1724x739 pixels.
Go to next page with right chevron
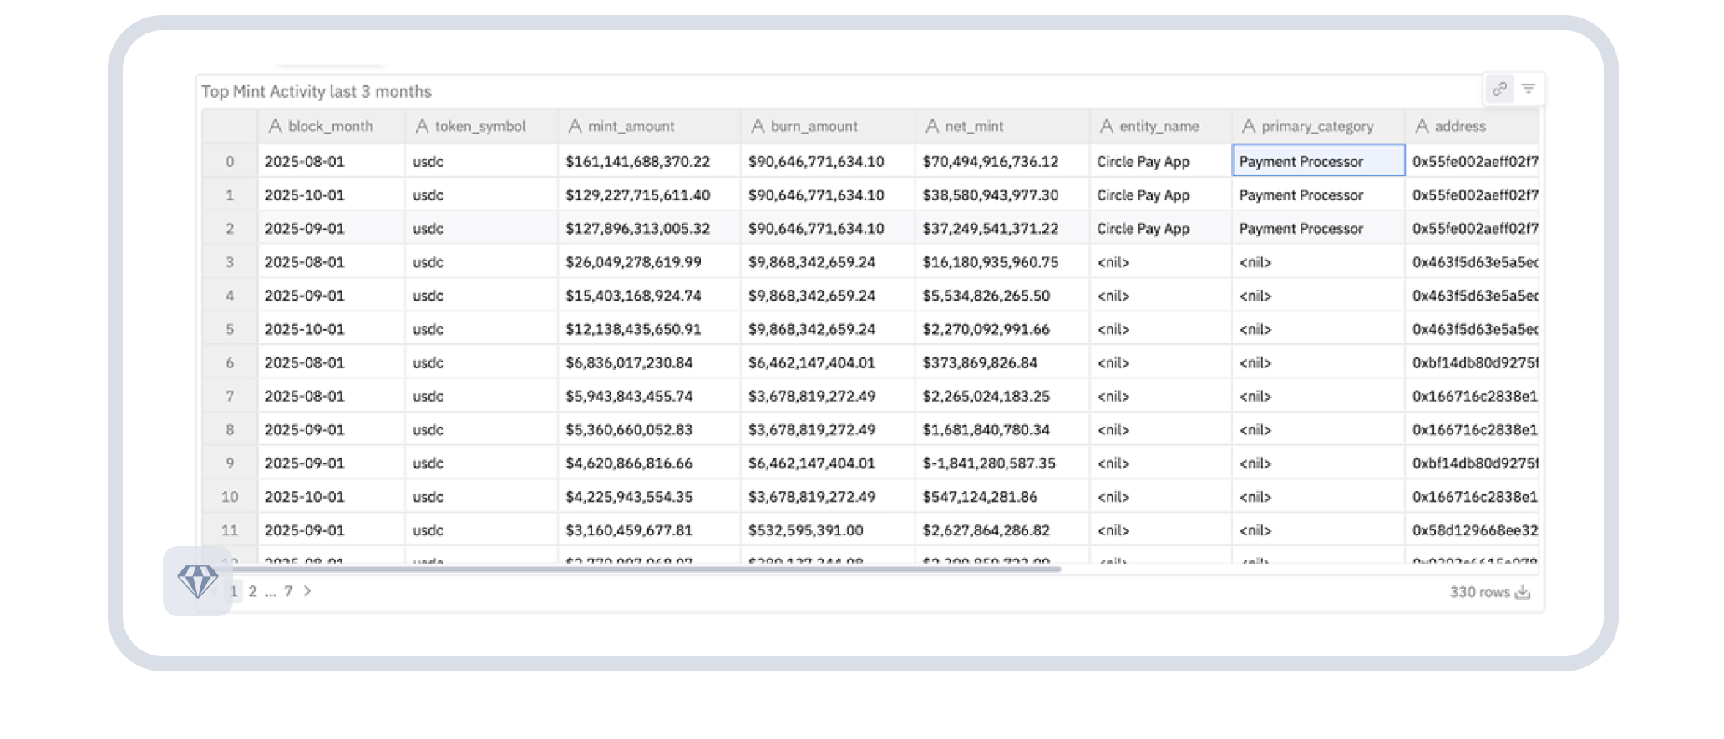pos(307,591)
